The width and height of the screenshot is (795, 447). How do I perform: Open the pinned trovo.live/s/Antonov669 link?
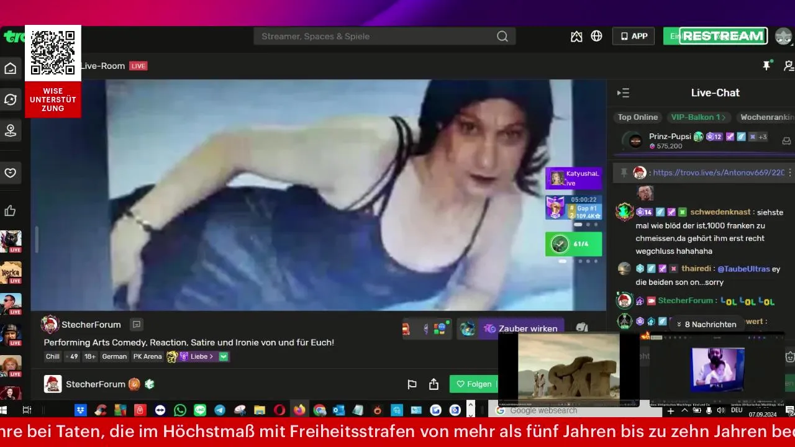point(719,173)
